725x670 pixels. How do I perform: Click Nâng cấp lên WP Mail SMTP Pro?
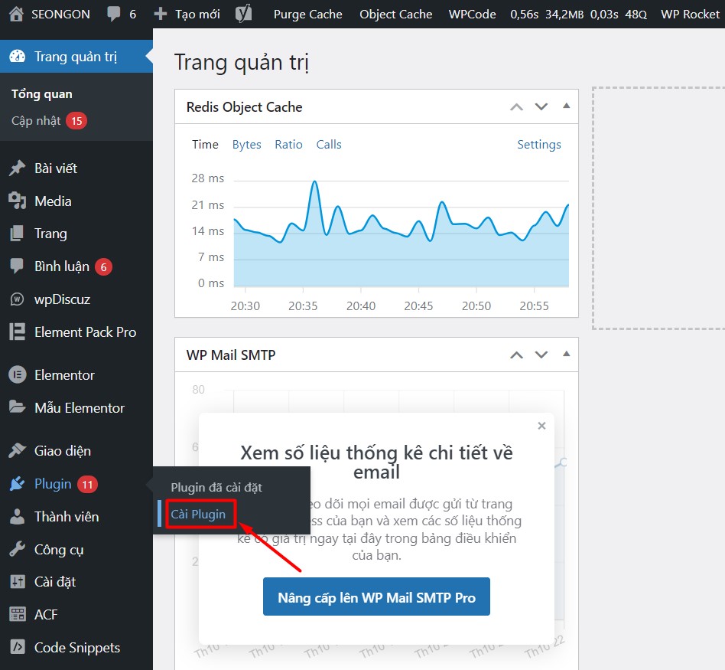click(x=376, y=596)
